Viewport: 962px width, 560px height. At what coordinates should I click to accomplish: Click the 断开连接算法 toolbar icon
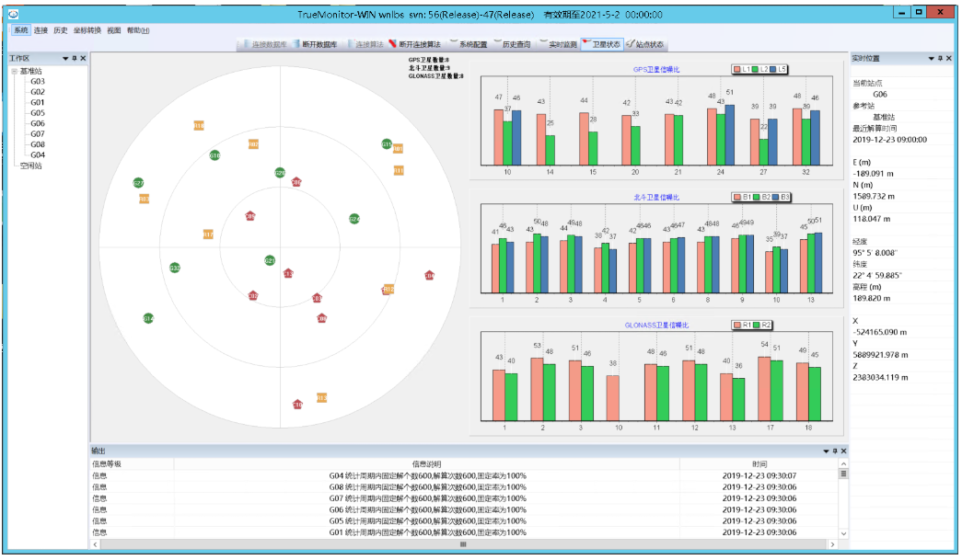(x=393, y=44)
